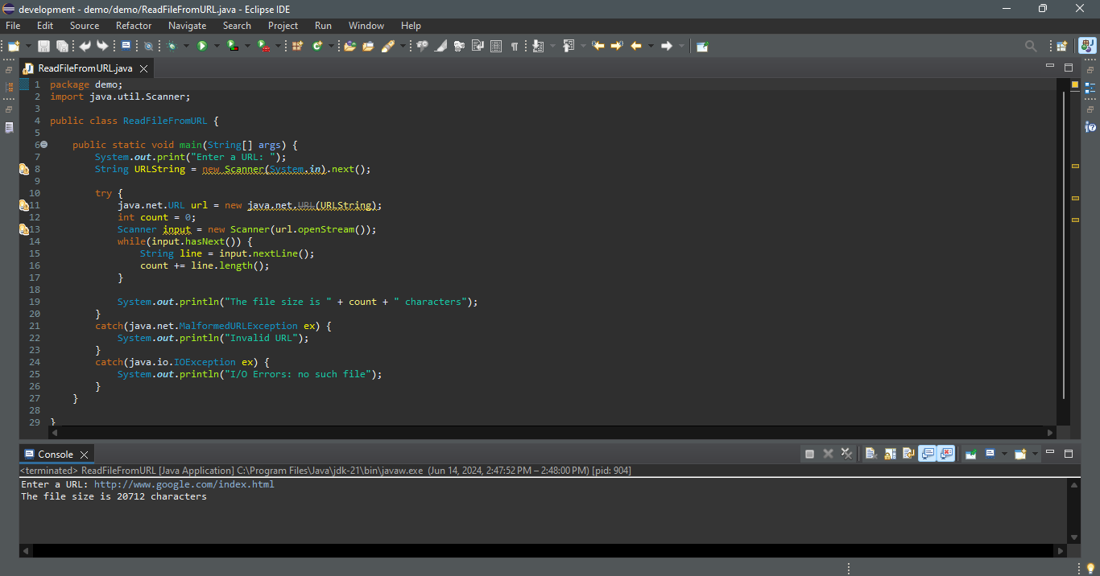The height and width of the screenshot is (576, 1100).
Task: Open the Run button dropdown arrow
Action: [217, 47]
